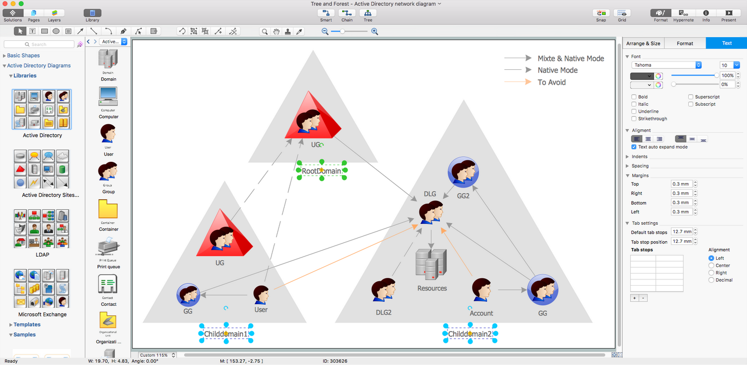Enable the Subscript checkbox
This screenshot has height=365, width=747.
point(691,104)
